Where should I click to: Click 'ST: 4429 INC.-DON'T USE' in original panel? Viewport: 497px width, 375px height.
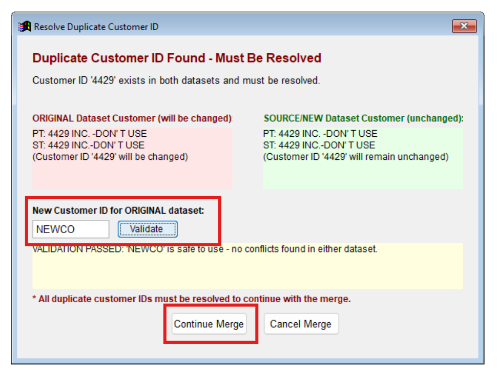pos(88,145)
